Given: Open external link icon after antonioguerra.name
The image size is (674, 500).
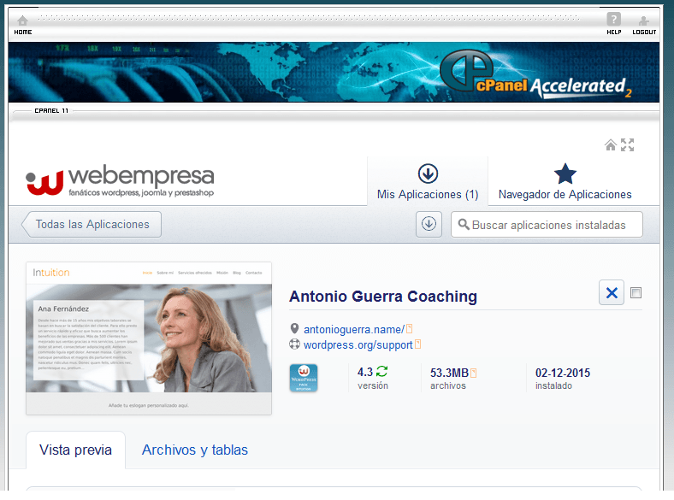Looking at the screenshot, I should (409, 328).
